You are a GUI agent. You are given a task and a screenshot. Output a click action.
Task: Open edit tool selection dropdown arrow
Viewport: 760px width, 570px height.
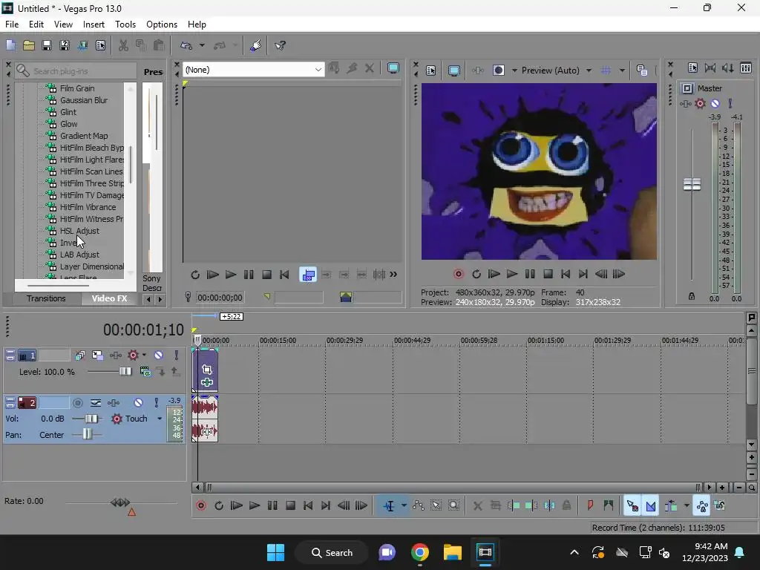click(403, 505)
